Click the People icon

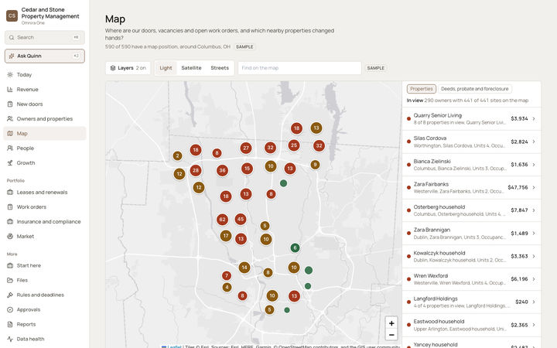click(10, 148)
